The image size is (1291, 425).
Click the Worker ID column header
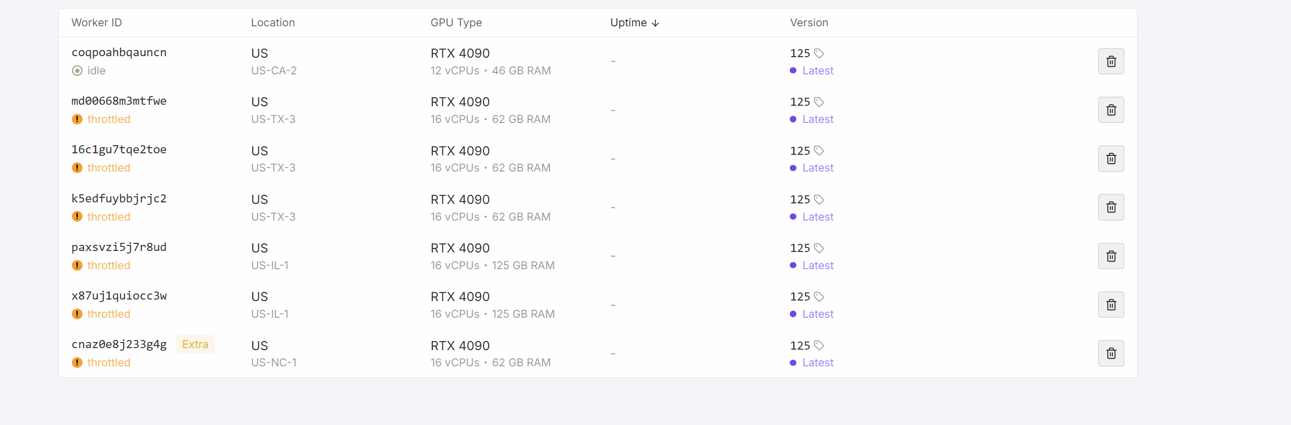coord(97,23)
